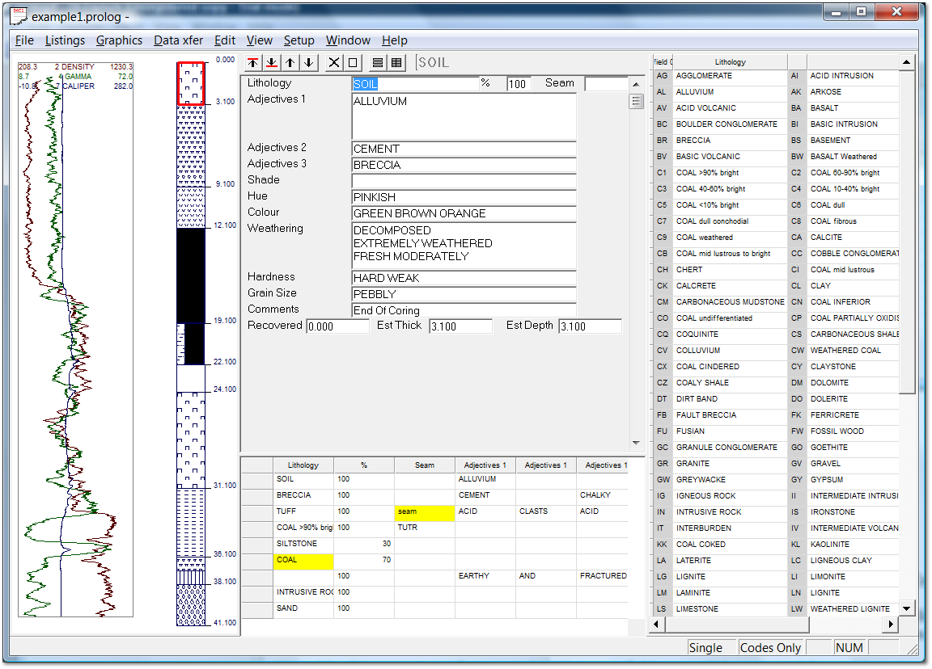Open the Listings menu

(65, 40)
